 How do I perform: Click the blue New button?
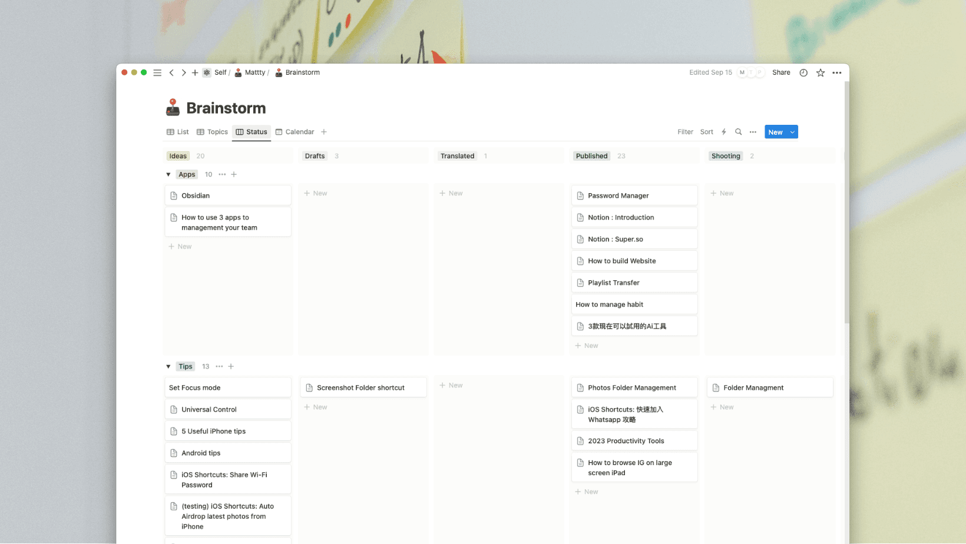click(x=776, y=132)
